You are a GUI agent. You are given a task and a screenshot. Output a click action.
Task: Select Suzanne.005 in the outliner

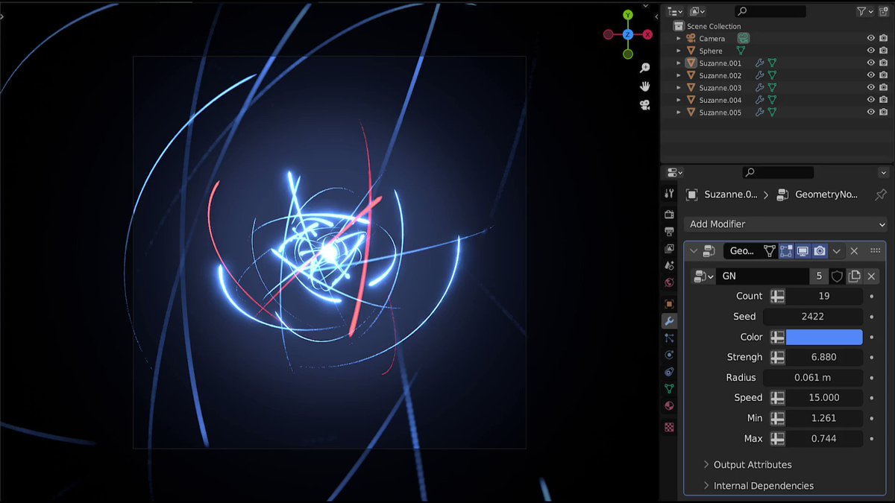[720, 113]
